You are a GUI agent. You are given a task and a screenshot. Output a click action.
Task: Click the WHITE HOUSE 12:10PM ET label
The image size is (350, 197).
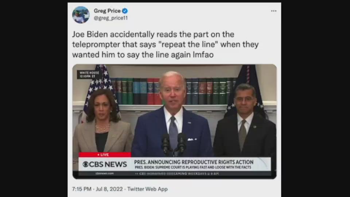click(89, 74)
